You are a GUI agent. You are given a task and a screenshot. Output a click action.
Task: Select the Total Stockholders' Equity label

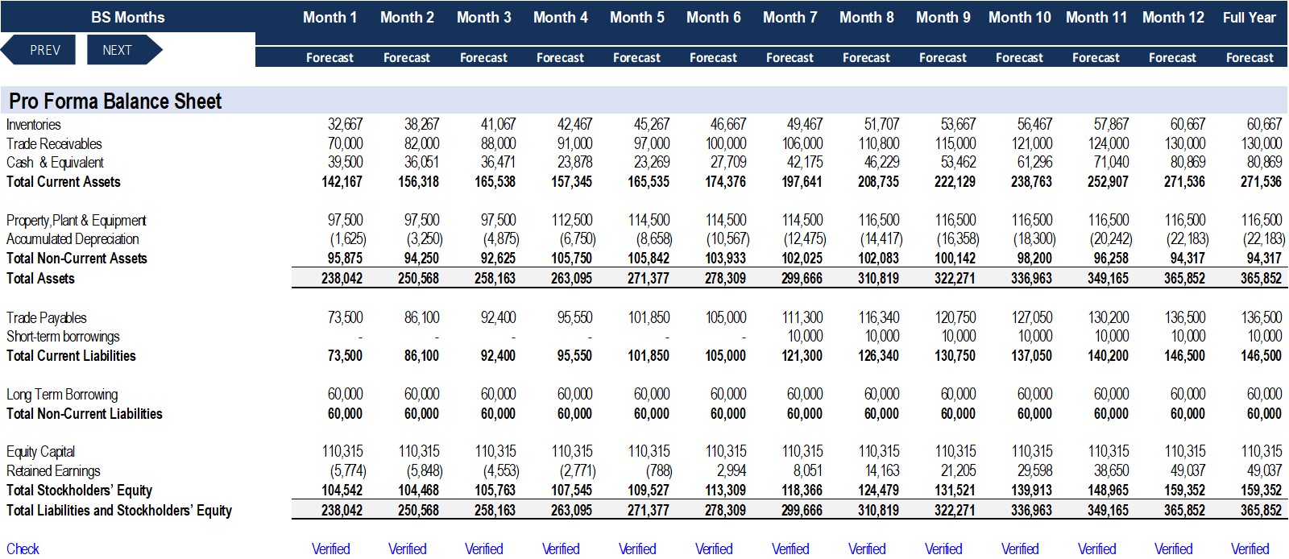pos(79,490)
